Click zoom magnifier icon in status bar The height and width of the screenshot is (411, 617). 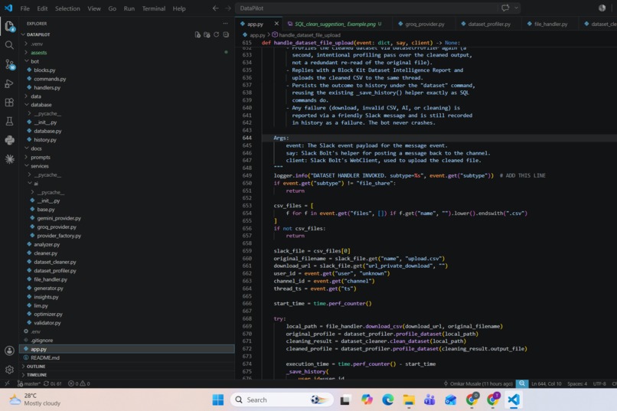522,383
